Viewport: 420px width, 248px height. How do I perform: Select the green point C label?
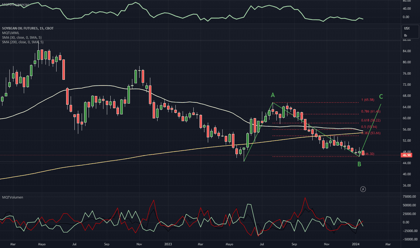pos(381,96)
